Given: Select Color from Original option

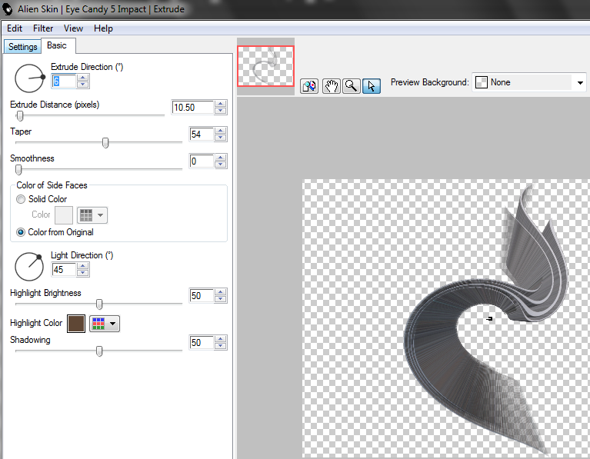Looking at the screenshot, I should [x=22, y=232].
